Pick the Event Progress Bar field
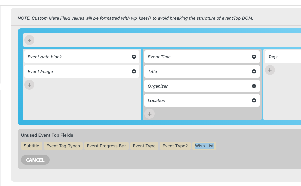 click(106, 146)
